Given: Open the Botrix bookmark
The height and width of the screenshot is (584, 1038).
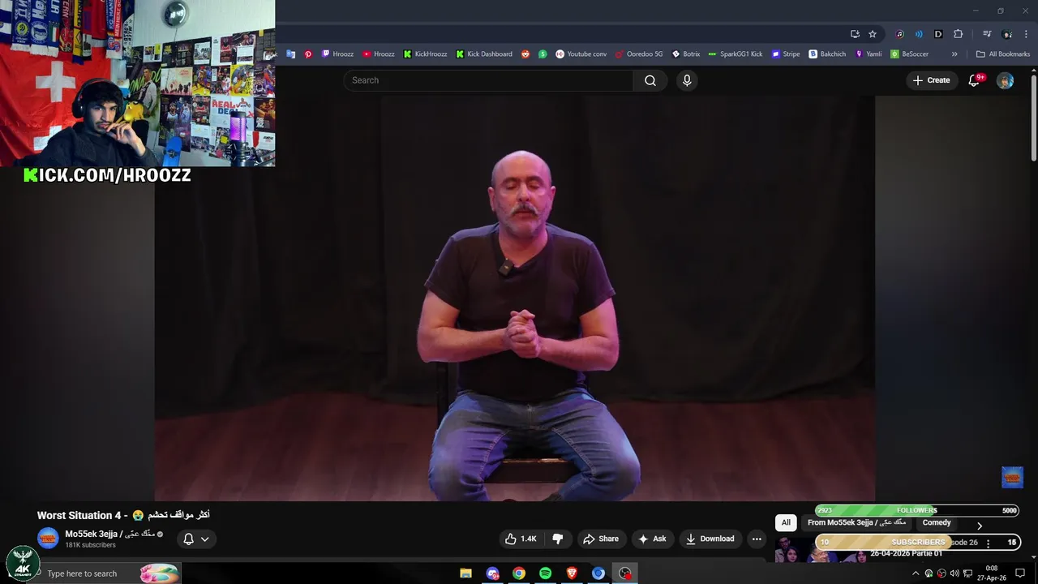Looking at the screenshot, I should point(686,54).
